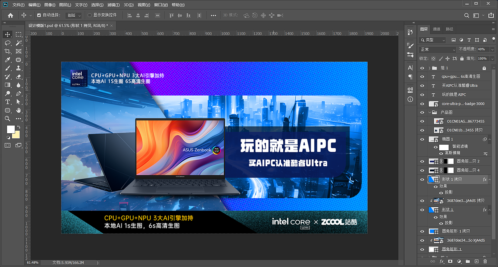The height and width of the screenshot is (267, 498).
Task: Click the search icon in options bar
Action: tap(466, 15)
